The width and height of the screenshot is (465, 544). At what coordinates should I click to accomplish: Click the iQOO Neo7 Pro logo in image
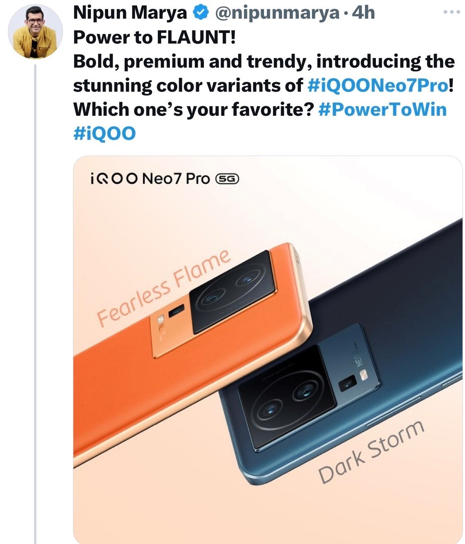(150, 179)
